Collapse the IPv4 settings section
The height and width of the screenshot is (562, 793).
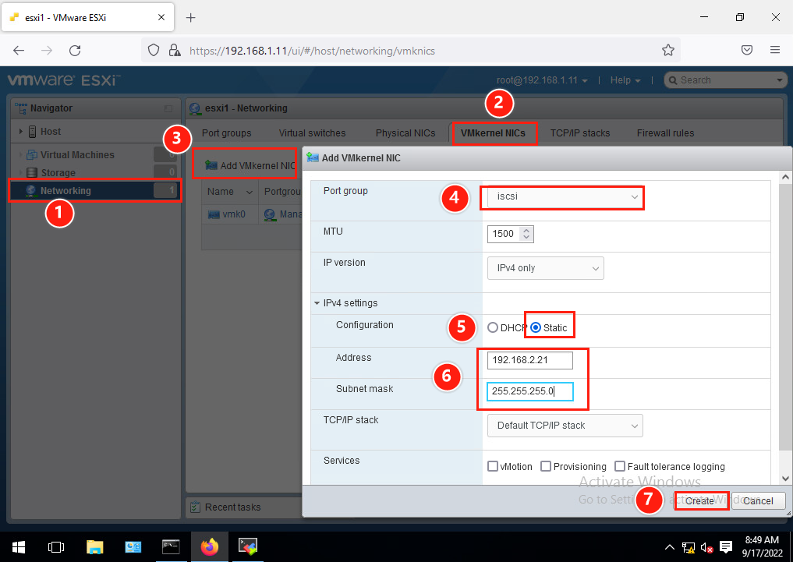tap(318, 302)
